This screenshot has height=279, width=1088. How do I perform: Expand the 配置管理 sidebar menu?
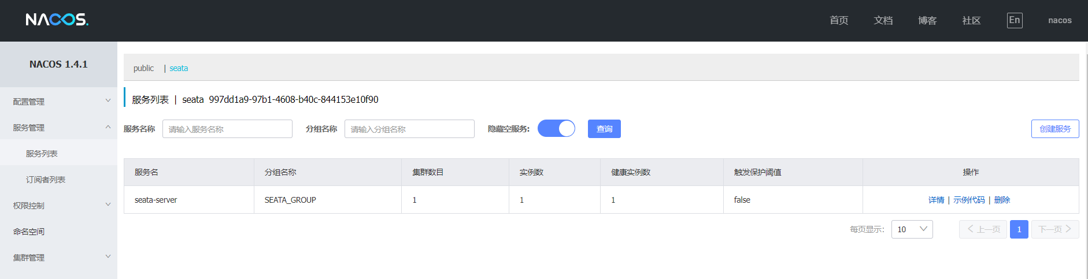coord(58,101)
